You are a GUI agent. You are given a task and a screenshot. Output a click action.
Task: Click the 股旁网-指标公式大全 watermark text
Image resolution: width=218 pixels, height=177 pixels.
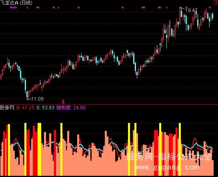click(169, 157)
